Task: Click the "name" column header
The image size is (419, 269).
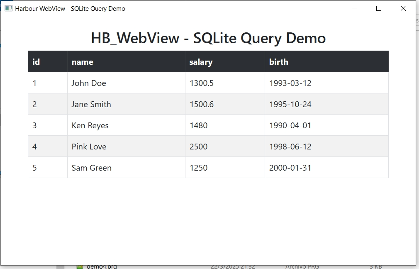Action: (82, 62)
